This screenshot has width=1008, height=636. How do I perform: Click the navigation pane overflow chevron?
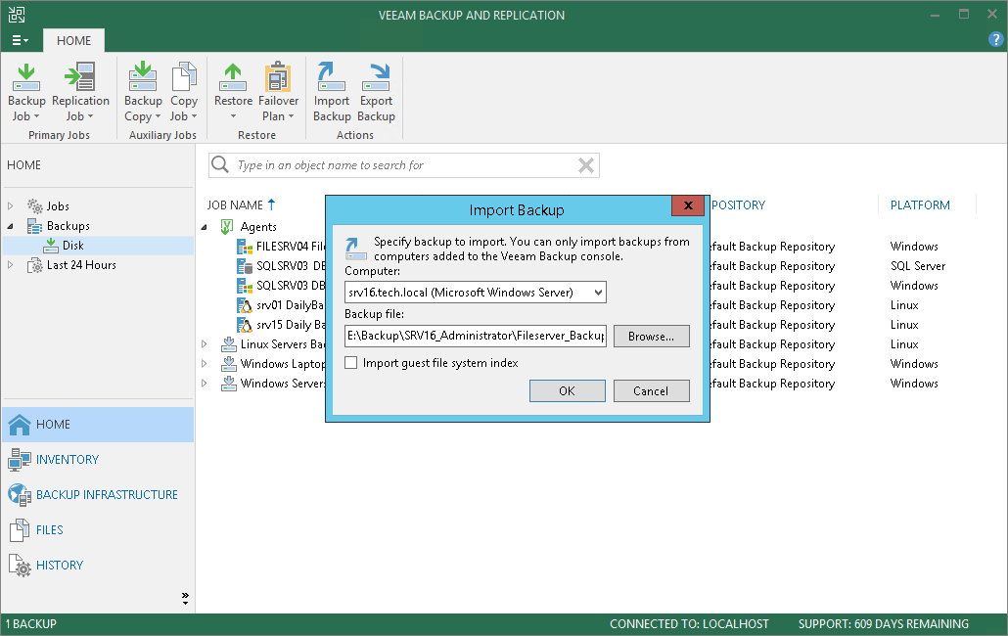click(185, 599)
